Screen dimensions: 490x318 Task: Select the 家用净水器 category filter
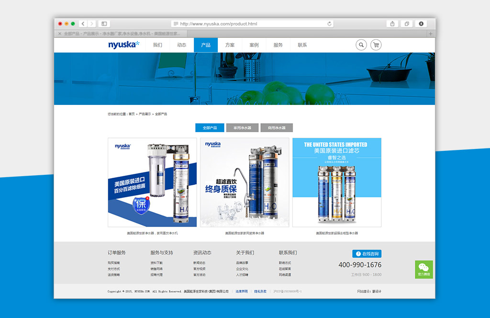point(242,128)
